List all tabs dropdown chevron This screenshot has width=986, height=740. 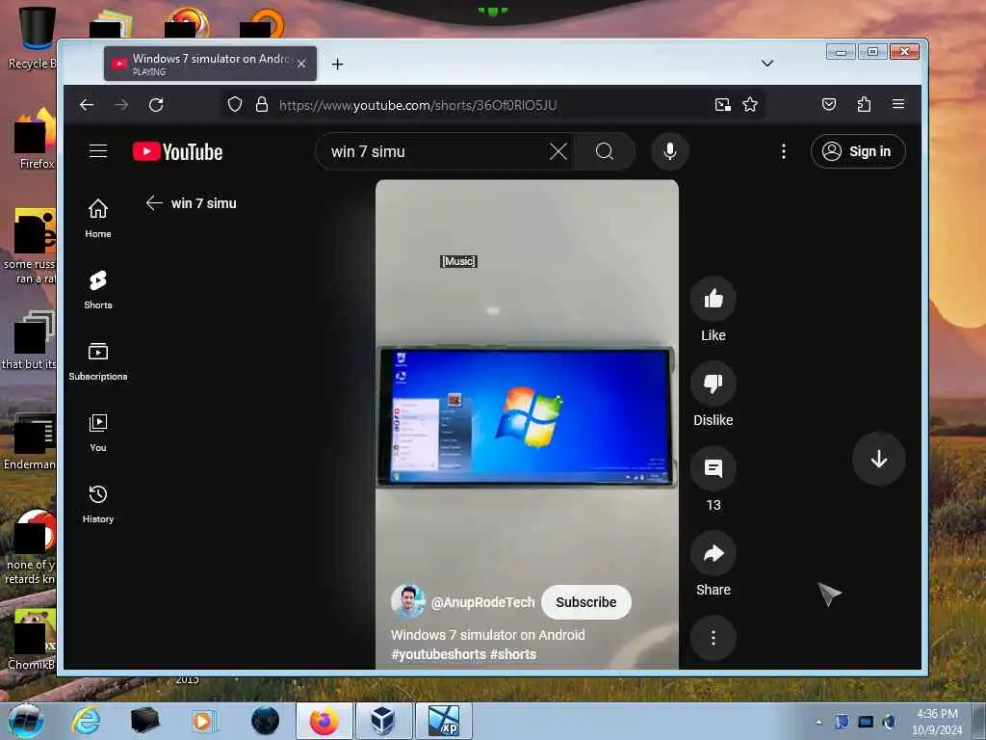(767, 63)
